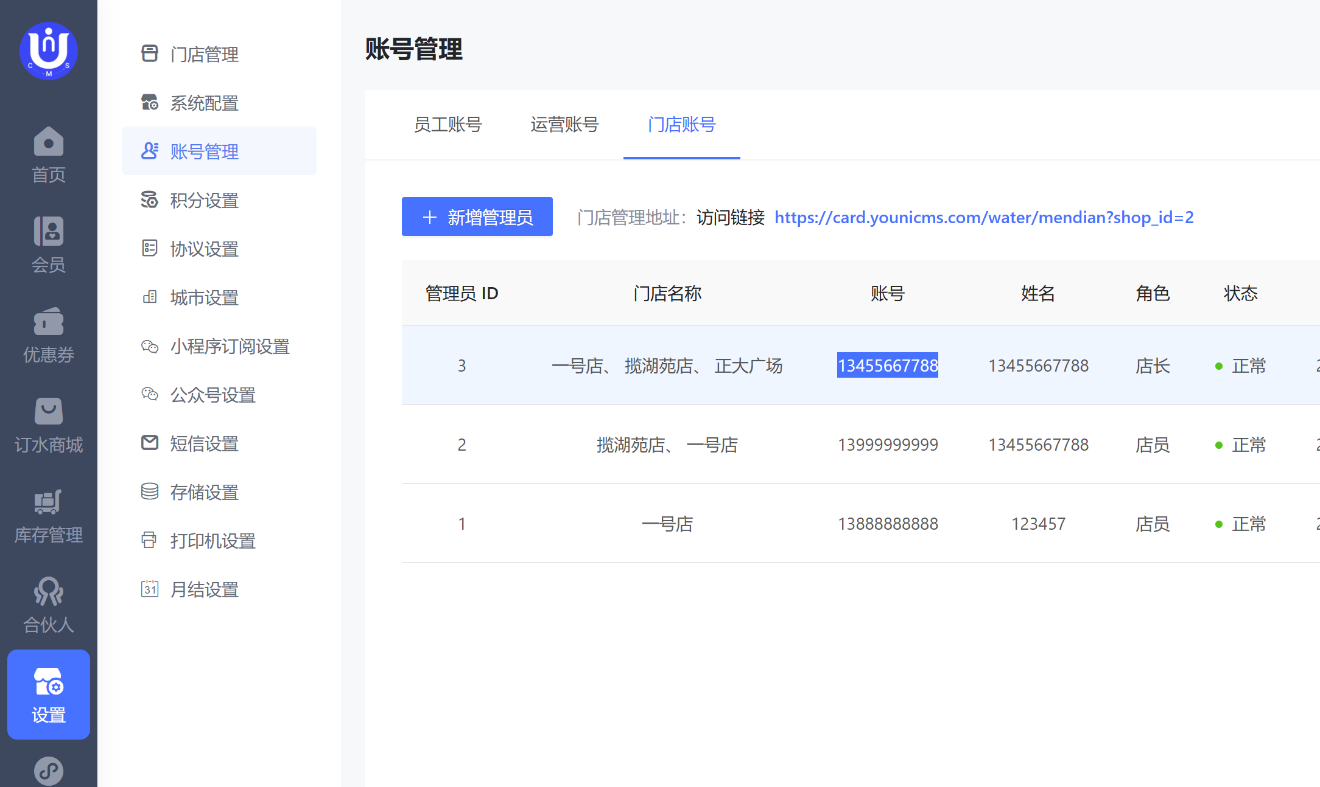Open the store management URL link
The height and width of the screenshot is (787, 1320).
983,217
